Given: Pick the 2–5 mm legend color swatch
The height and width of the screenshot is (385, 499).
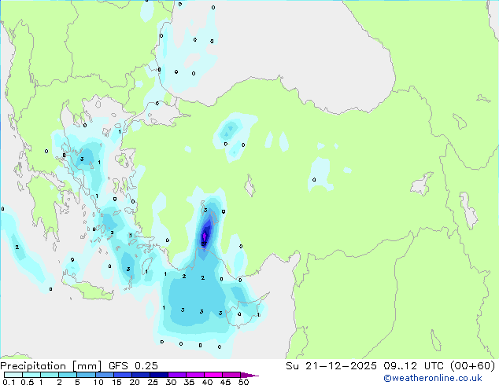Looking at the screenshot, I should 68,375.
